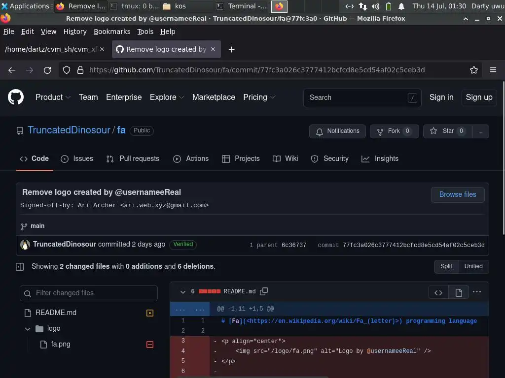Expand the Product dropdown menu
Image resolution: width=505 pixels, height=378 pixels.
tap(53, 97)
